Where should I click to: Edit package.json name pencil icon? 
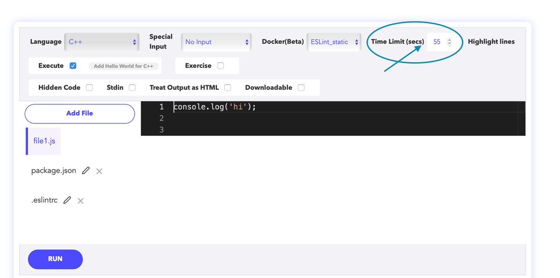point(86,170)
